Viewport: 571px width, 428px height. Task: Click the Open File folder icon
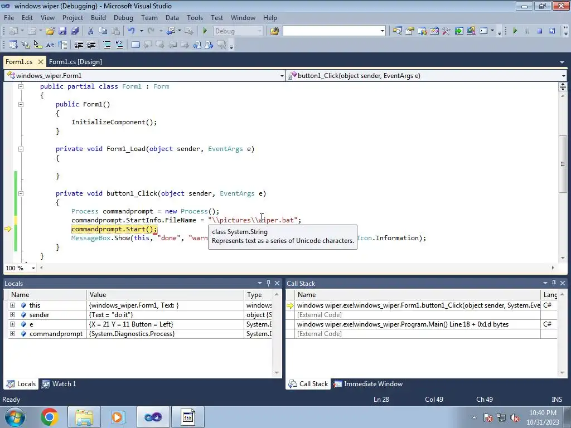pyautogui.click(x=50, y=31)
